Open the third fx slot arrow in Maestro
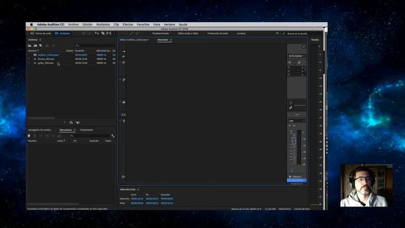This screenshot has height=228, width=405. tap(302, 75)
